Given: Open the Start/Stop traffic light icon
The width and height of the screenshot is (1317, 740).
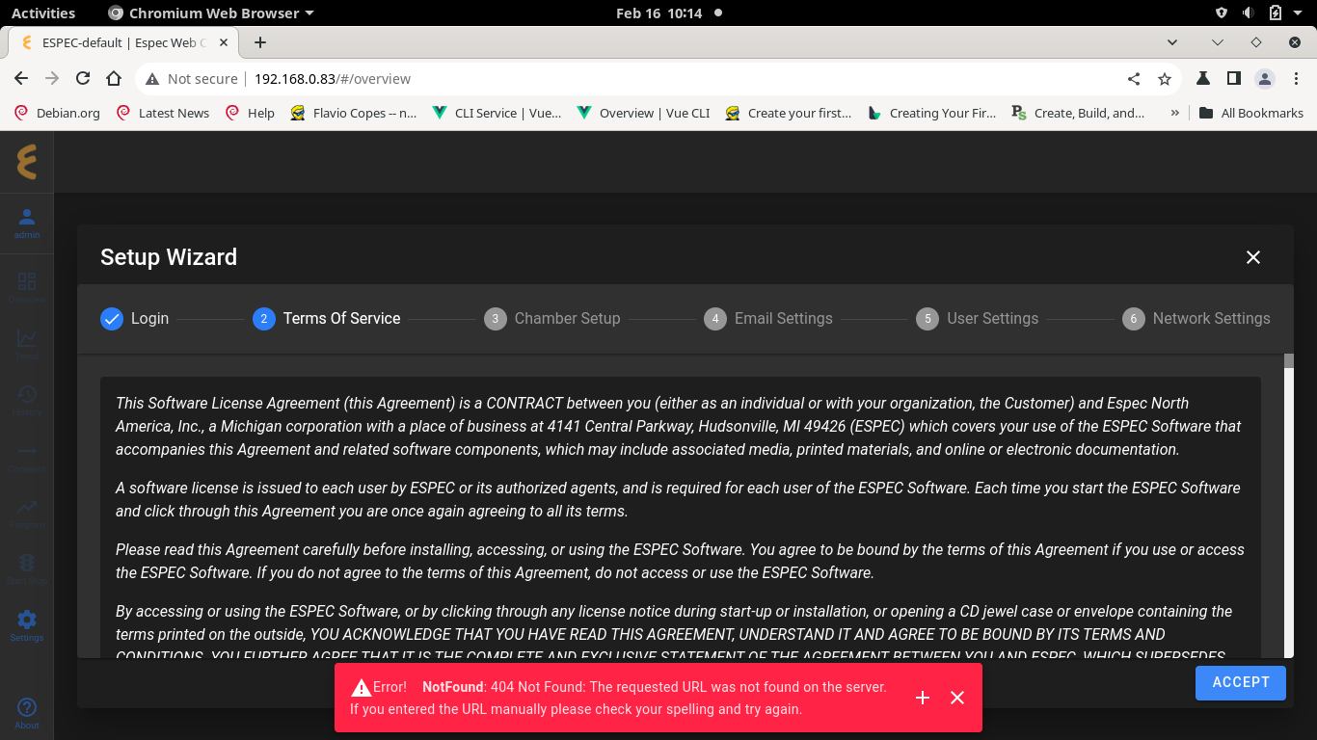Looking at the screenshot, I should (27, 568).
